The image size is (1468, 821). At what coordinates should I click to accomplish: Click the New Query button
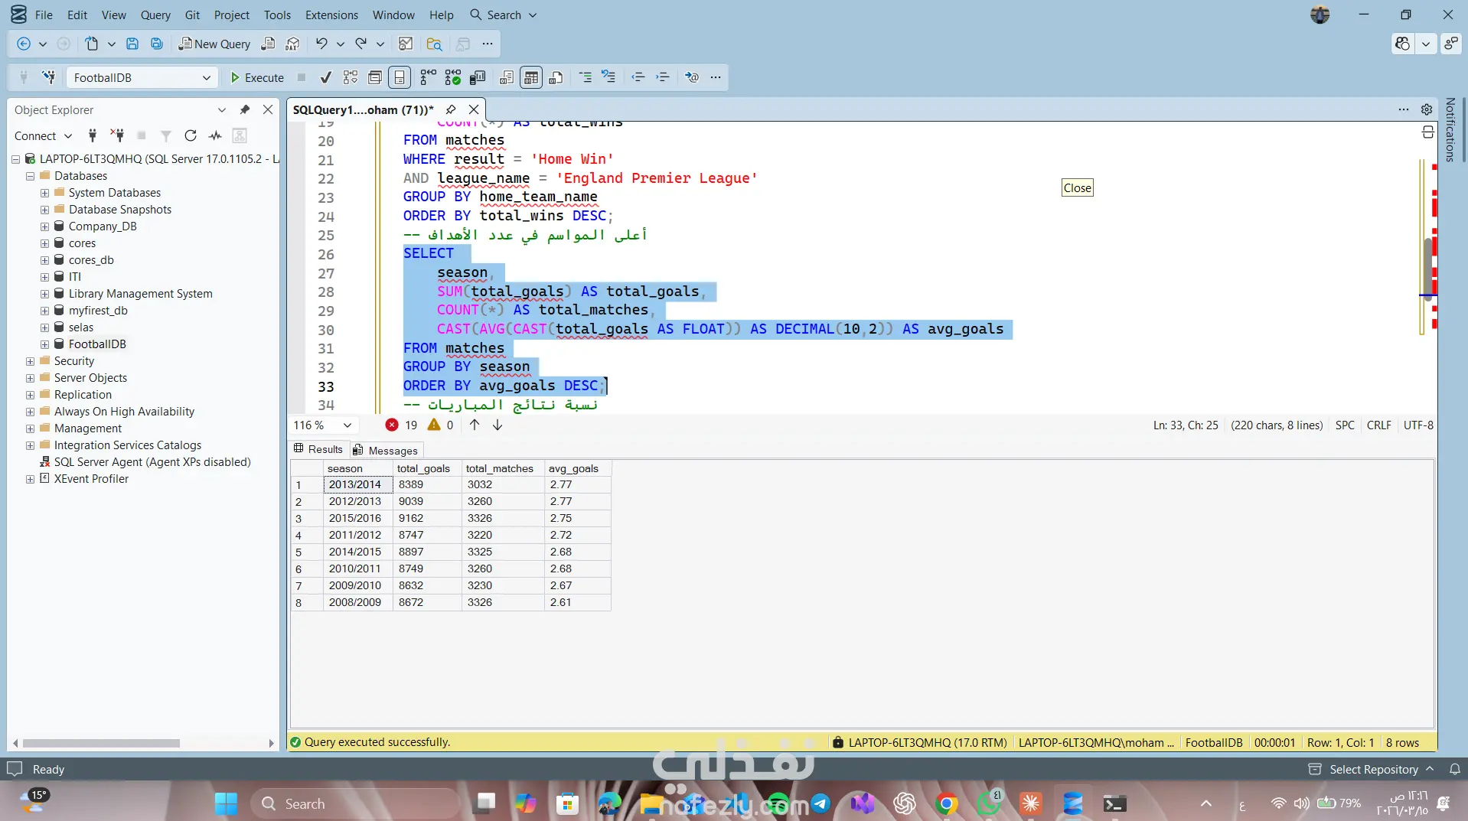click(x=214, y=44)
